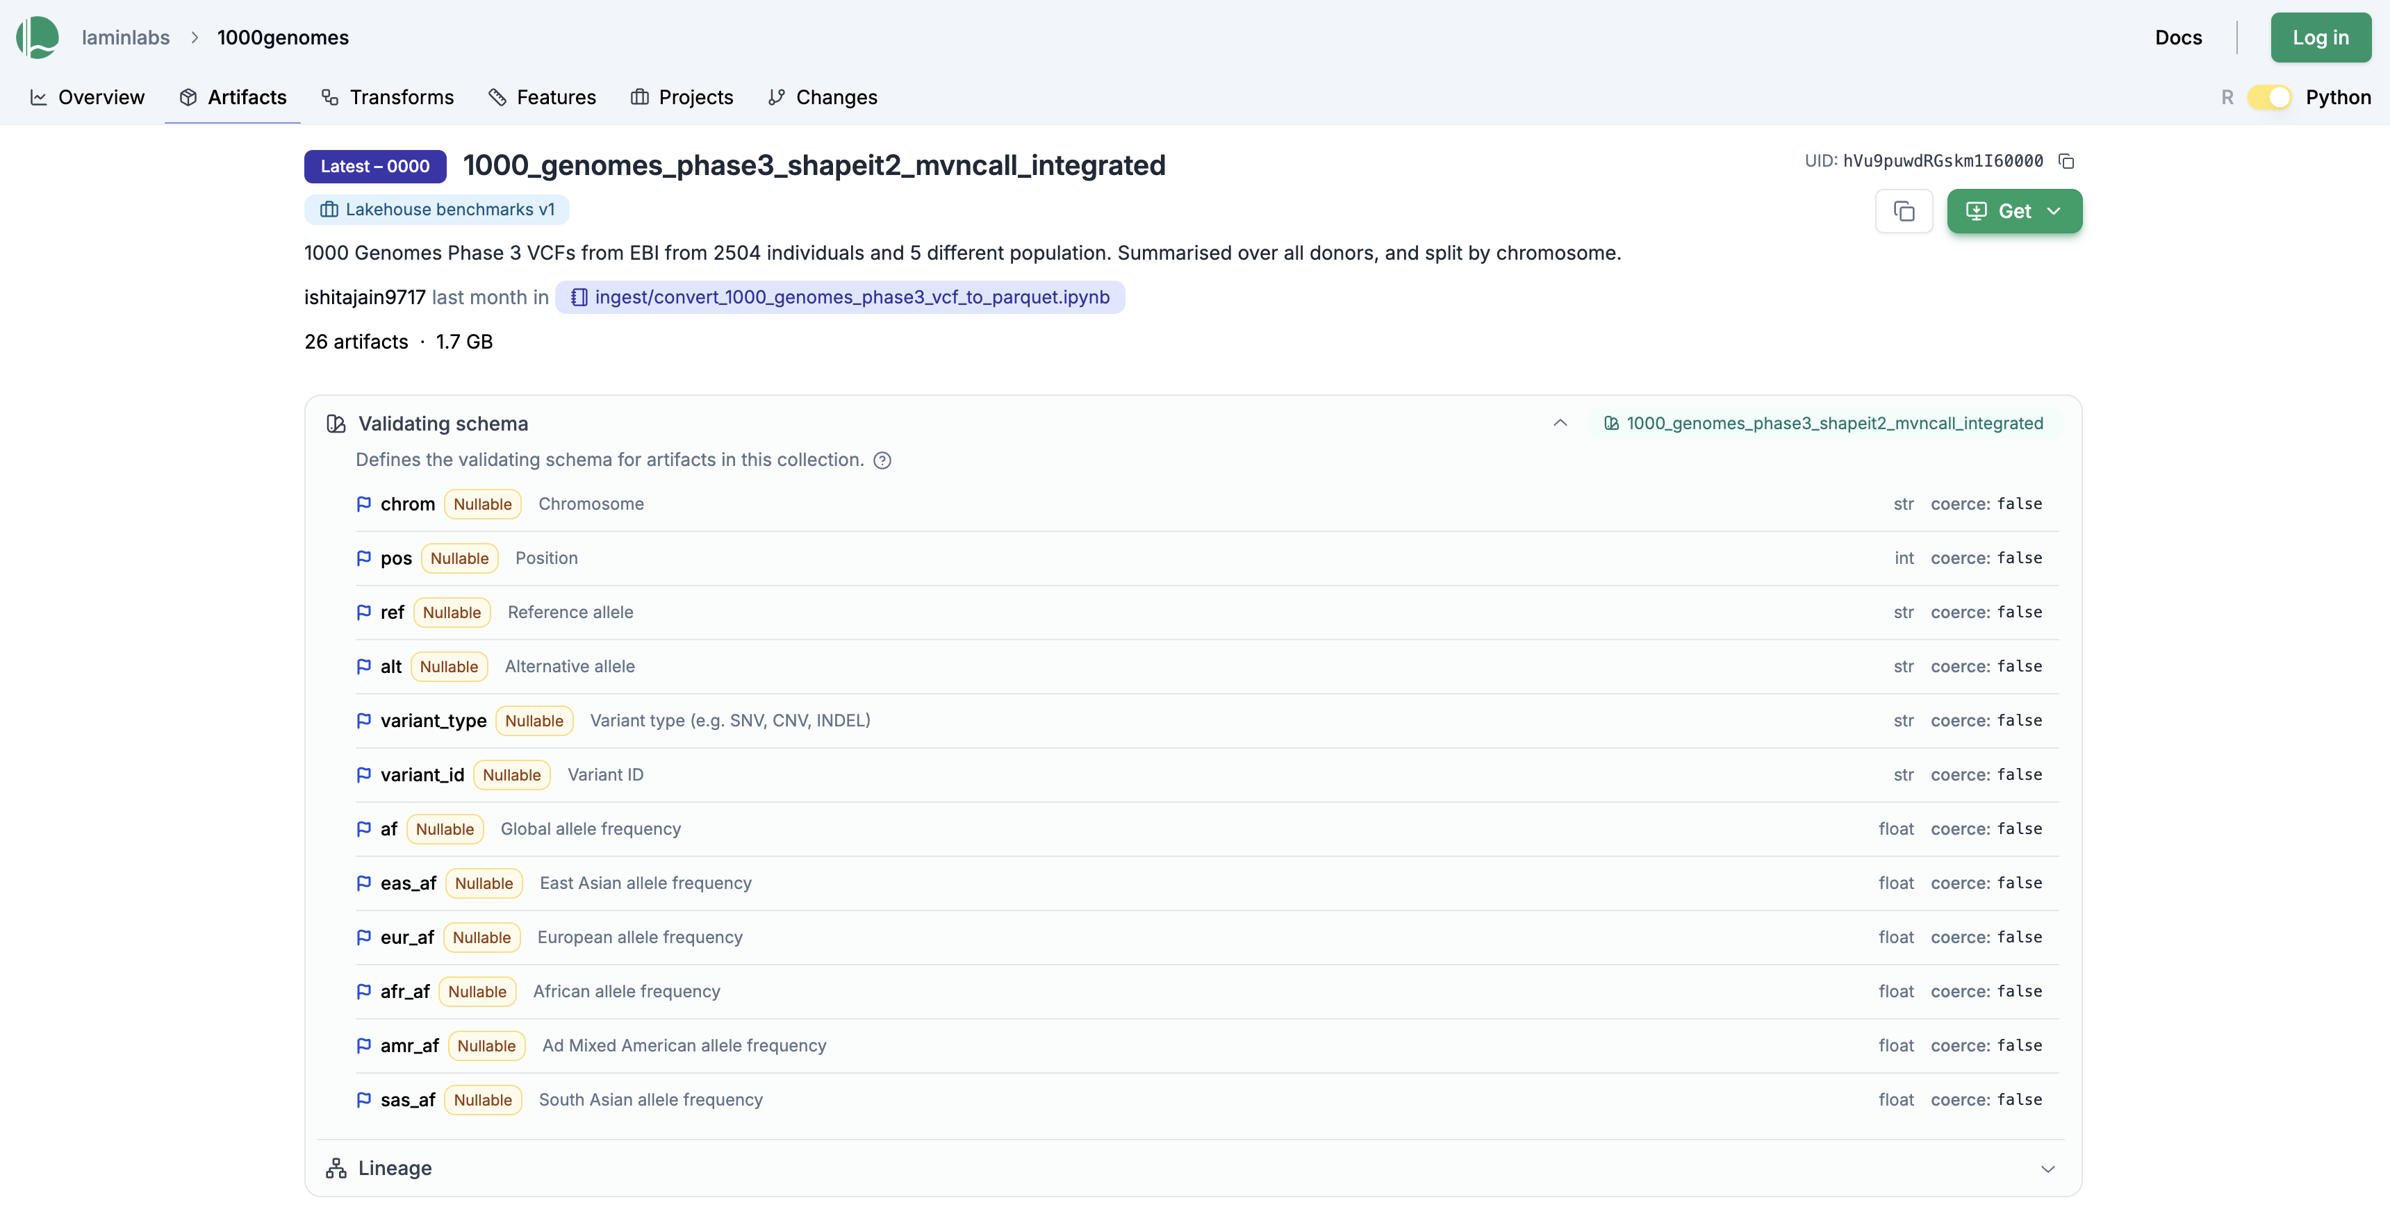Screen dimensions: 2390x1232
Task: Click the Lakehouse benchmarks v1 project tag
Action: [437, 210]
